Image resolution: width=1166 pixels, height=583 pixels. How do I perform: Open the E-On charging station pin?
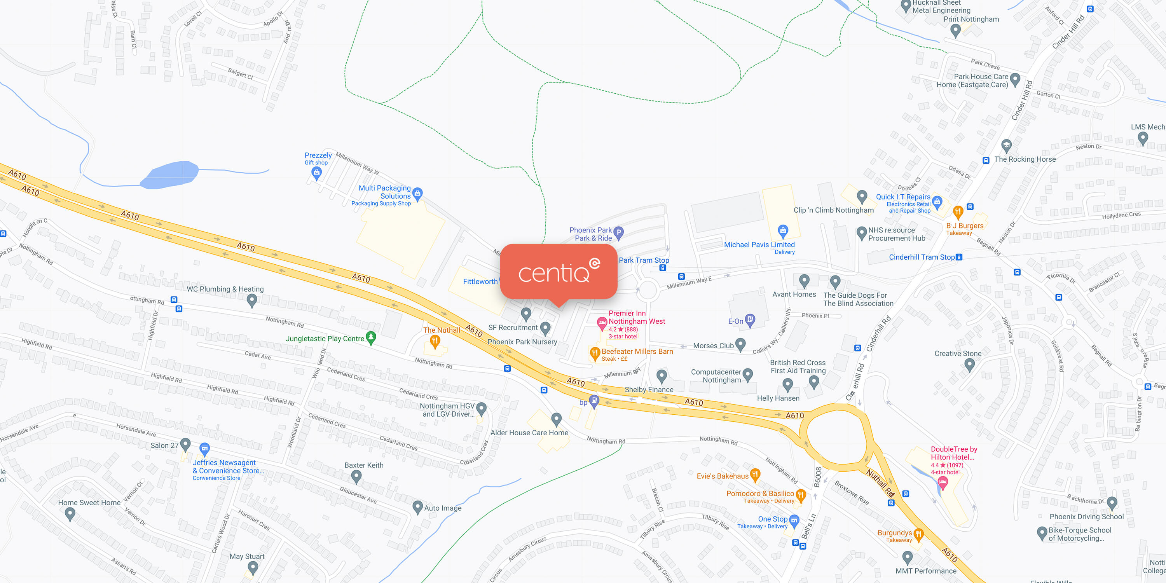click(x=750, y=321)
